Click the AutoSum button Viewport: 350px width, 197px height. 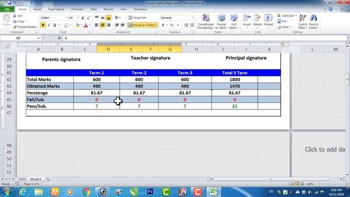click(286, 16)
